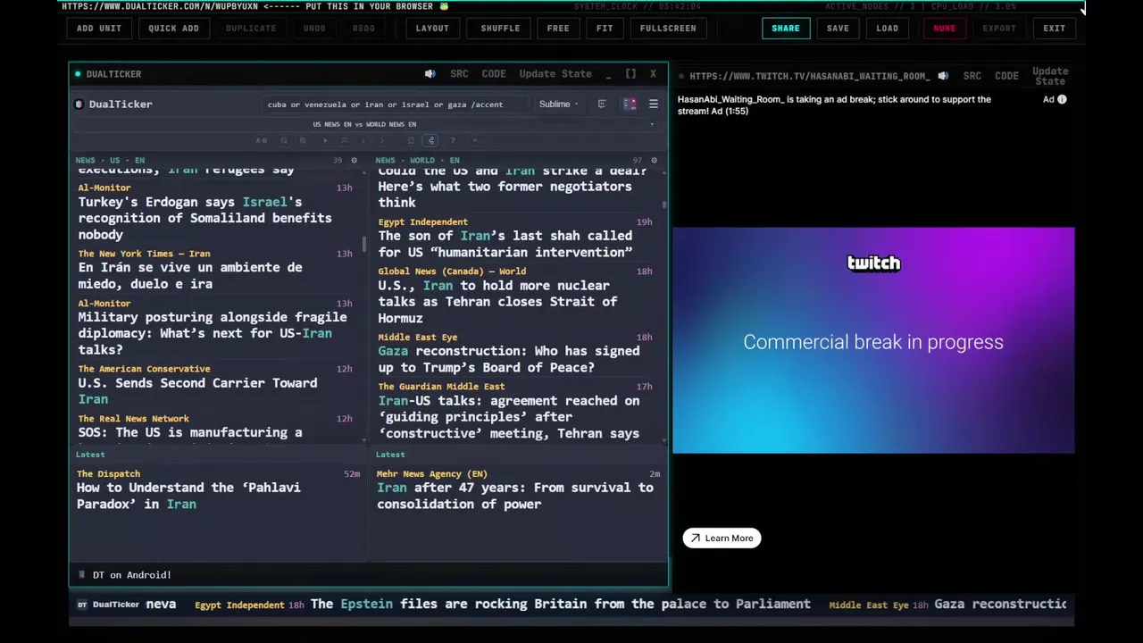This screenshot has height=643, width=1143.
Task: Click SRC on the Twitch unit
Action: (972, 76)
